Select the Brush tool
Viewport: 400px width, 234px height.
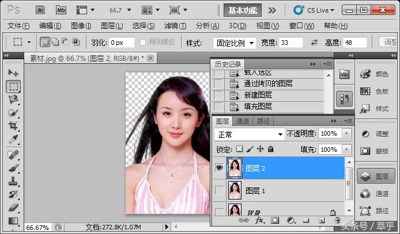click(13, 168)
